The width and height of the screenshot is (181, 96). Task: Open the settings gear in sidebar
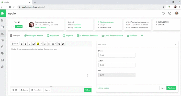click(2, 67)
